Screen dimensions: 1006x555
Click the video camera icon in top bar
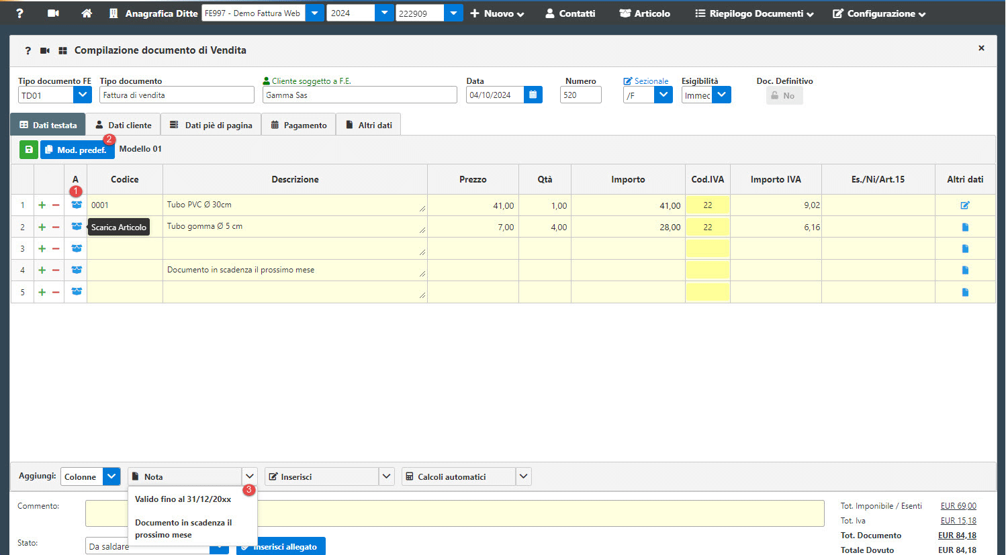coord(54,13)
